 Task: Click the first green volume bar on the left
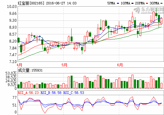19,86
